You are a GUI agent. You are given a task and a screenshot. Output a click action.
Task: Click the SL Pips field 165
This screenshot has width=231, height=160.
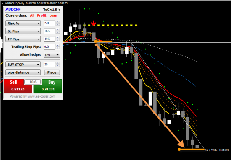point(50,31)
